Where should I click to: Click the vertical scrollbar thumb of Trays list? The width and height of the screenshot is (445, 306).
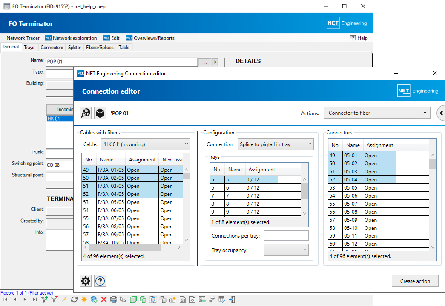point(304,191)
